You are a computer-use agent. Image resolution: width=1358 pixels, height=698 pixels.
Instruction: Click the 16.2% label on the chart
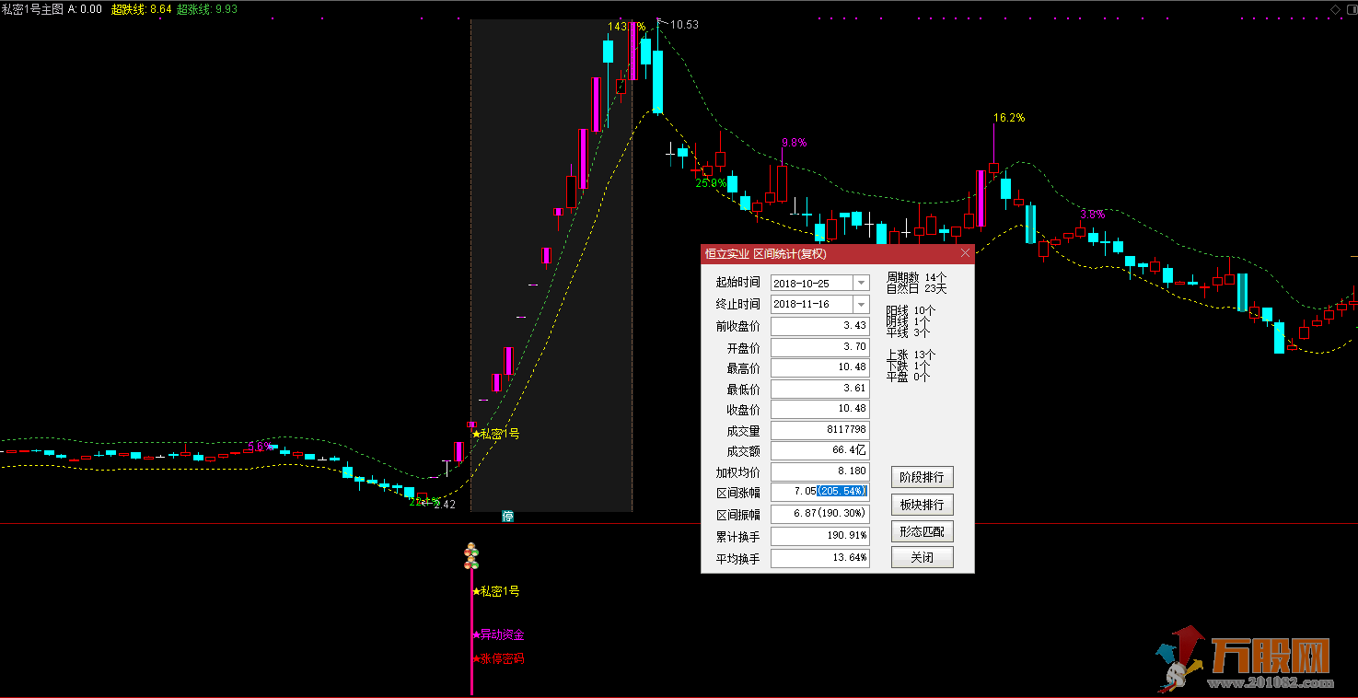[x=1009, y=118]
